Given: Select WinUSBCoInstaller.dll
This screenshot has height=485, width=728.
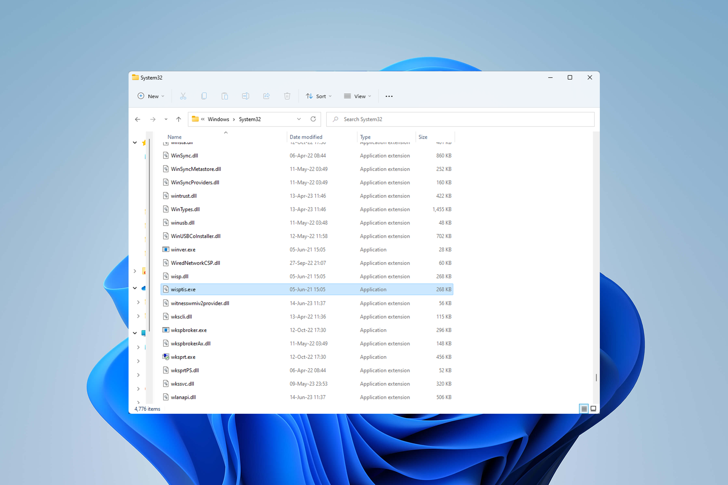Looking at the screenshot, I should coord(307,236).
